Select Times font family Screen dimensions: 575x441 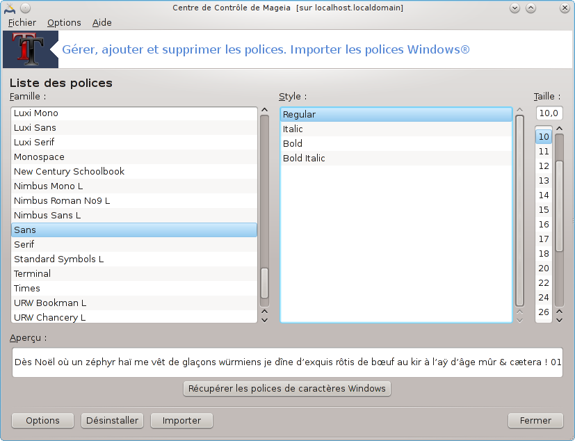134,289
